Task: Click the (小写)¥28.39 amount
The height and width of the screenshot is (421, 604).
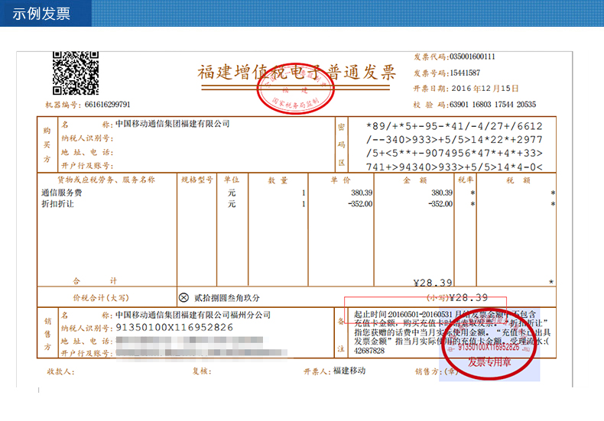Action: 457,297
